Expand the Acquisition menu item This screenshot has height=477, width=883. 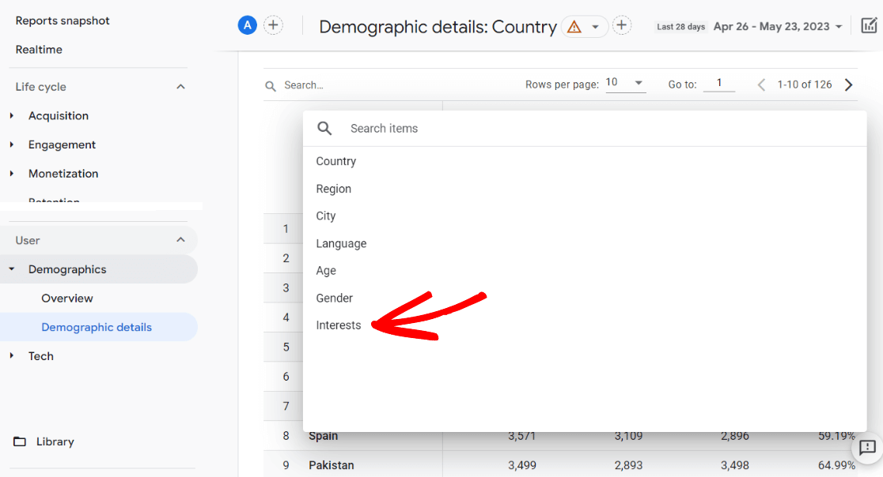coord(58,115)
